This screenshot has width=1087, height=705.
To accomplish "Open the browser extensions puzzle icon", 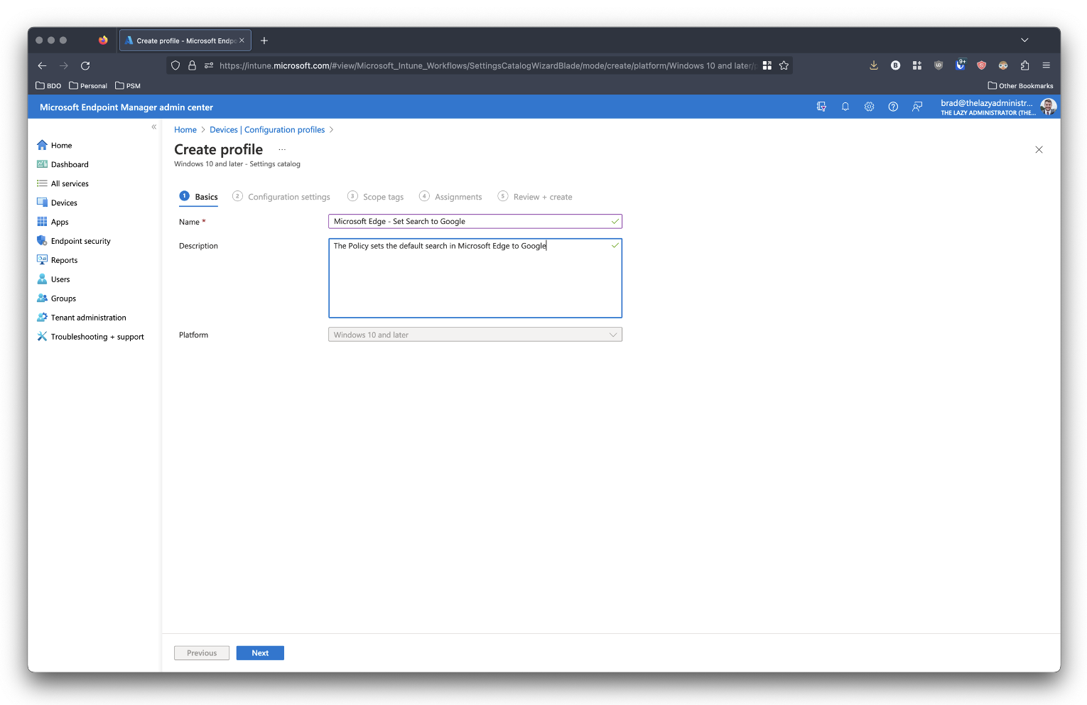I will 1024,65.
